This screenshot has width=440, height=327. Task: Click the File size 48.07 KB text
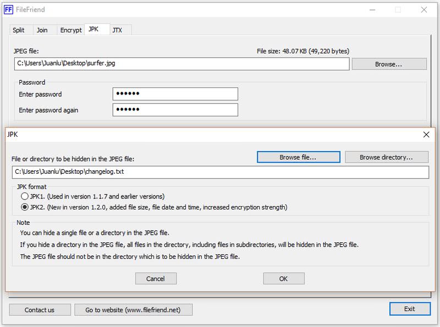coord(303,51)
